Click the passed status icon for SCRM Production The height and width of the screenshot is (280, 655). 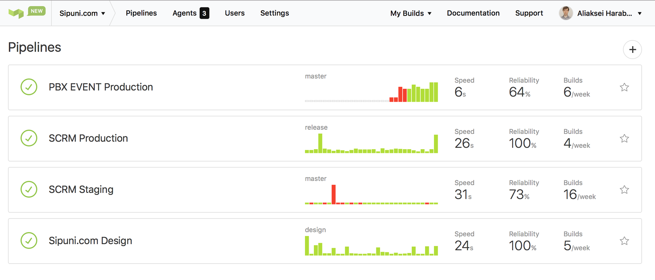tap(29, 138)
